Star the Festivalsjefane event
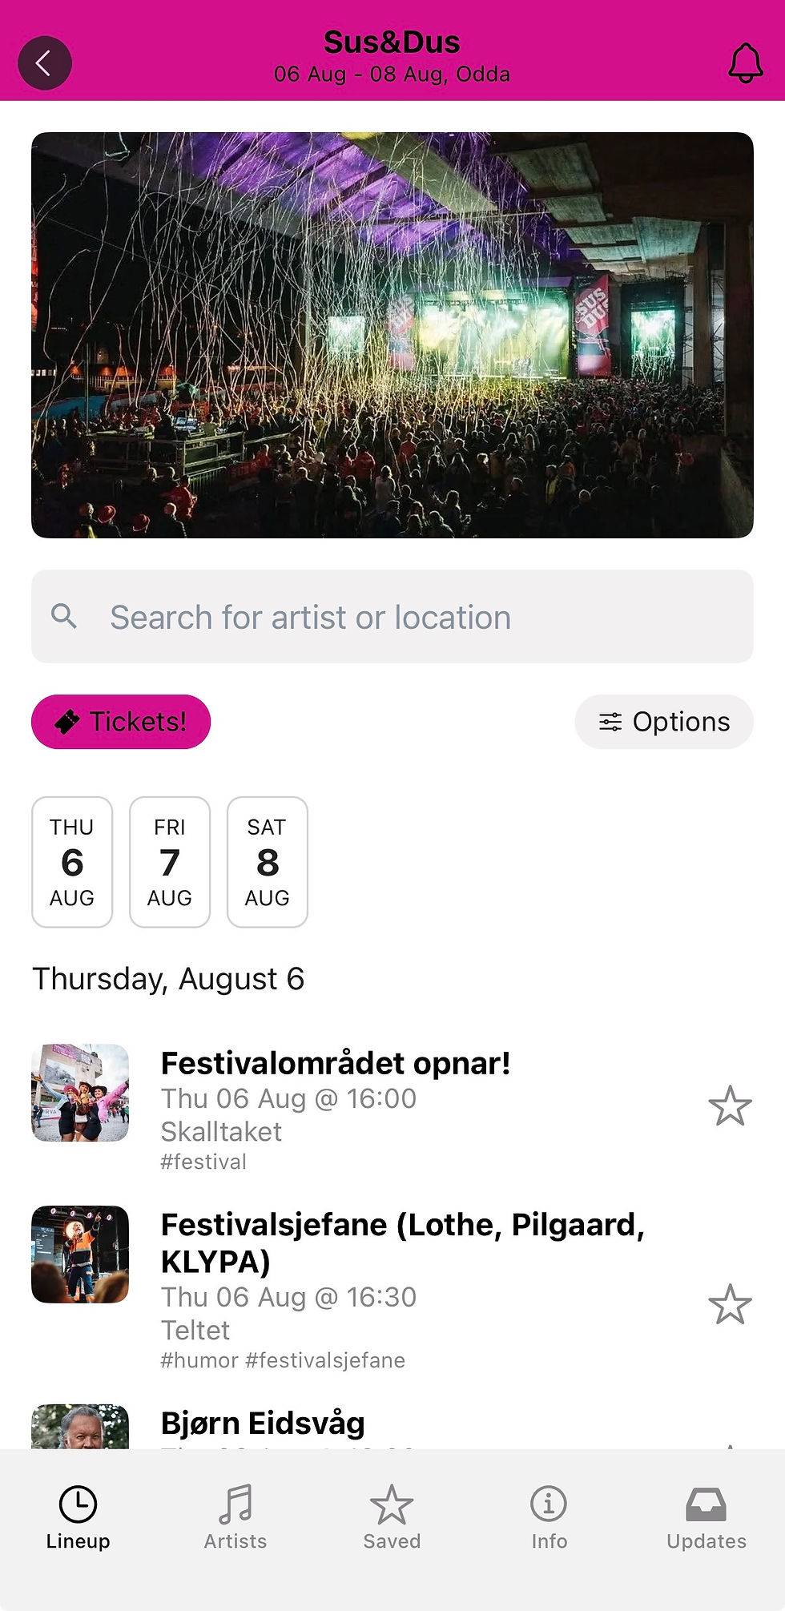The image size is (785, 1611). 730,1304
